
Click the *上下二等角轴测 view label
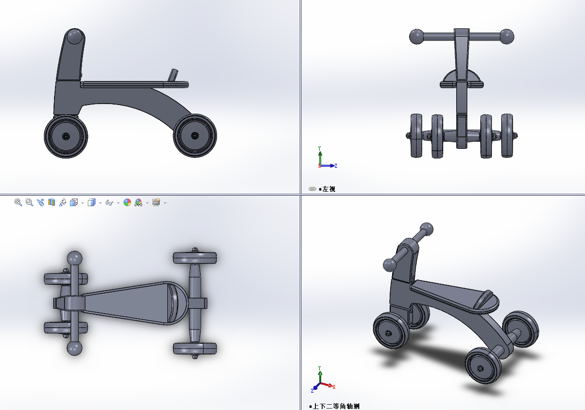tap(334, 406)
